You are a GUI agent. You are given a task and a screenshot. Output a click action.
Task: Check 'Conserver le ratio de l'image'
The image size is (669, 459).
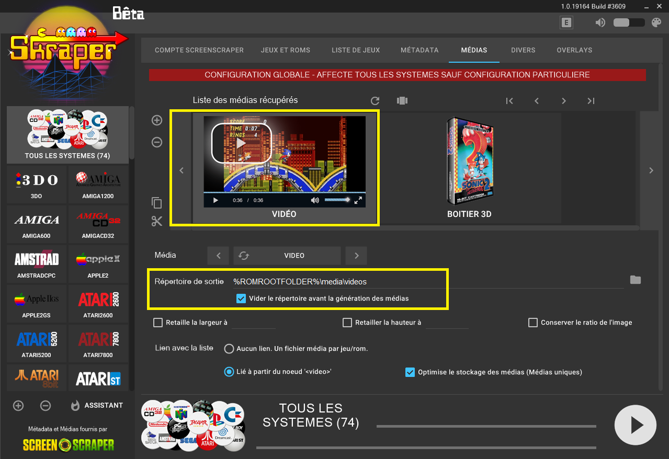point(533,323)
